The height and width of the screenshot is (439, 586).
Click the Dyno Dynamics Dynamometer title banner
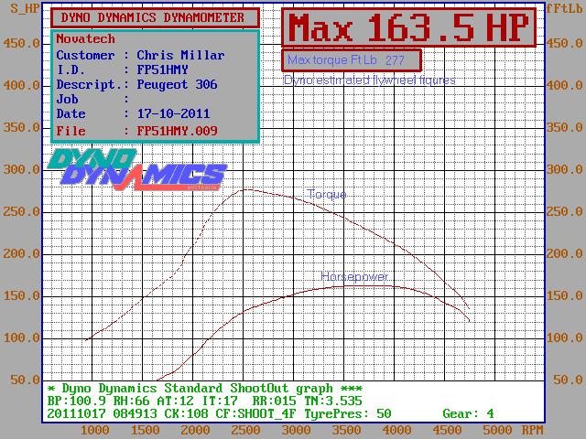[154, 16]
